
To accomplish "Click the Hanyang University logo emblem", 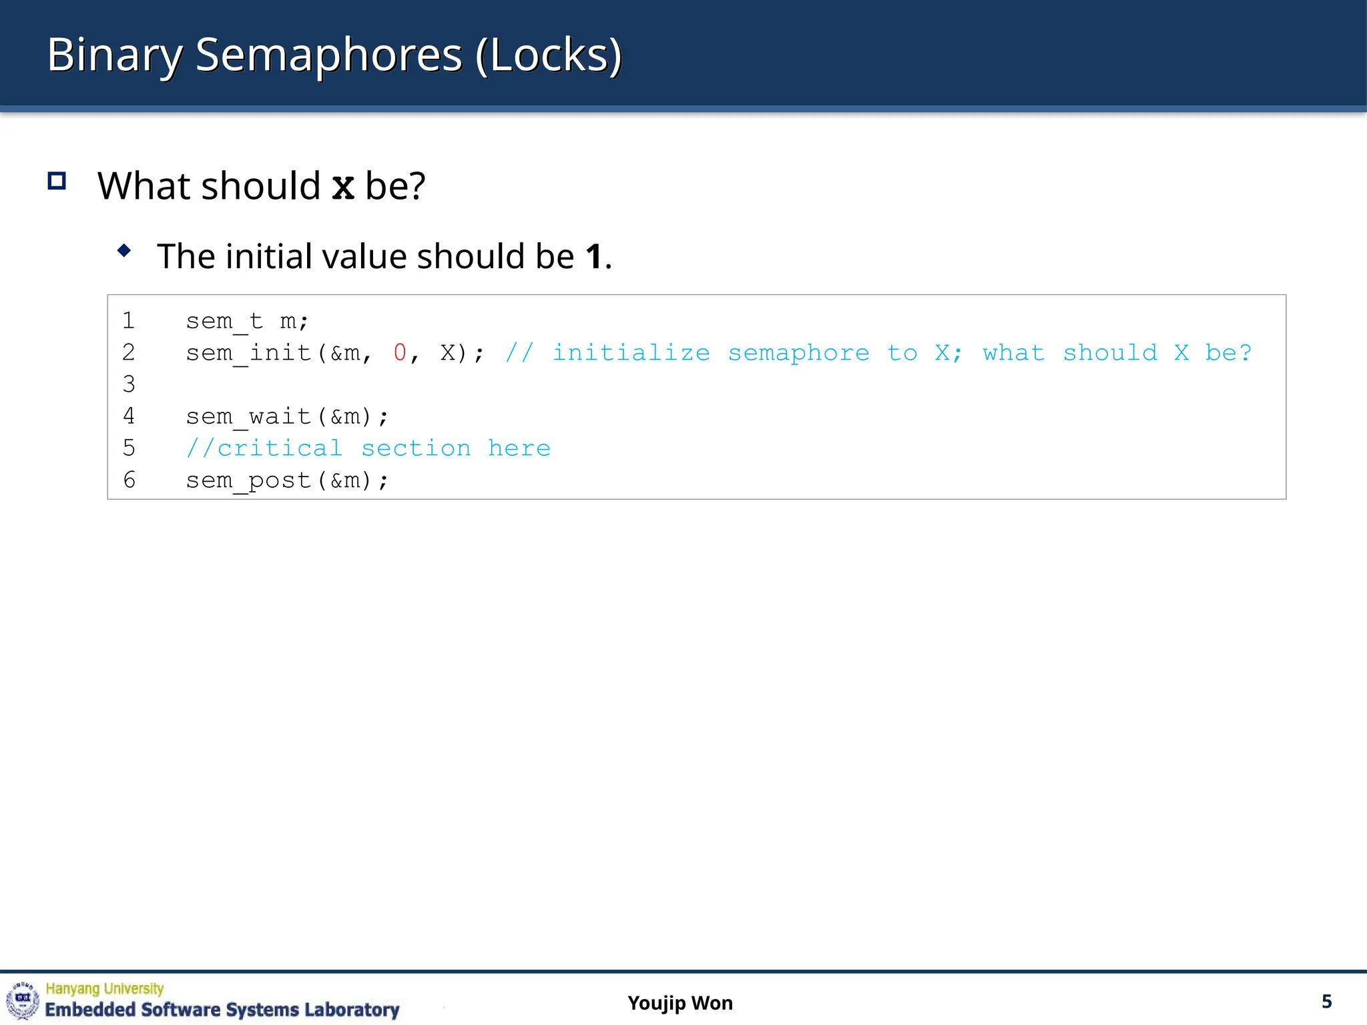I will [x=23, y=1000].
